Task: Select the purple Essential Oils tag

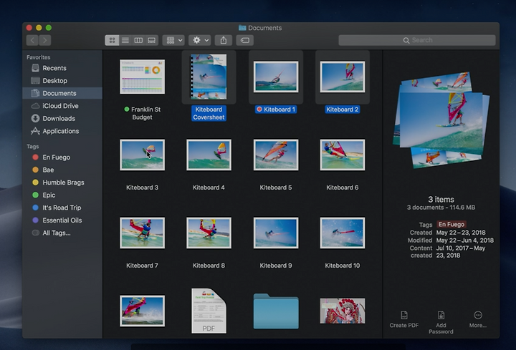Action: click(x=62, y=220)
